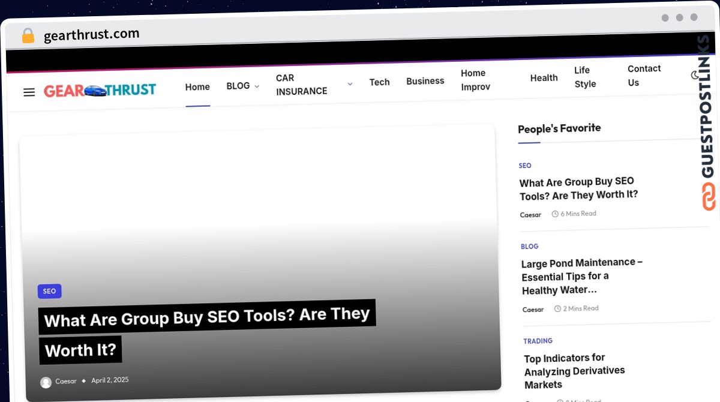Open the Contact Us menu item
The width and height of the screenshot is (720, 402).
click(644, 76)
